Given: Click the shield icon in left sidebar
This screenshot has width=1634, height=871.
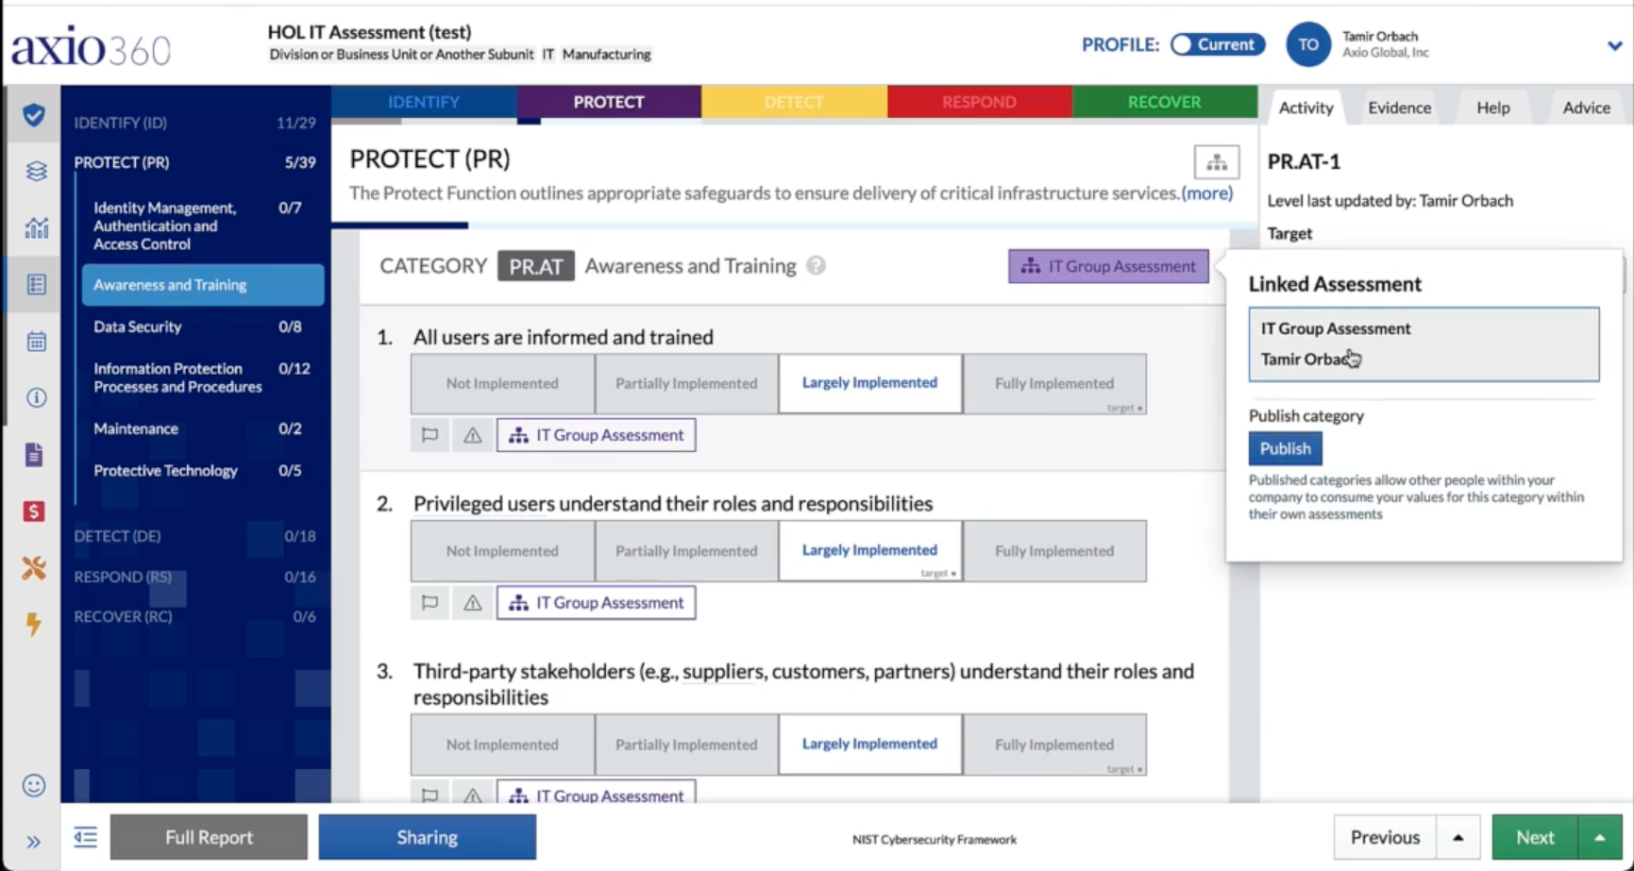Looking at the screenshot, I should pos(34,115).
